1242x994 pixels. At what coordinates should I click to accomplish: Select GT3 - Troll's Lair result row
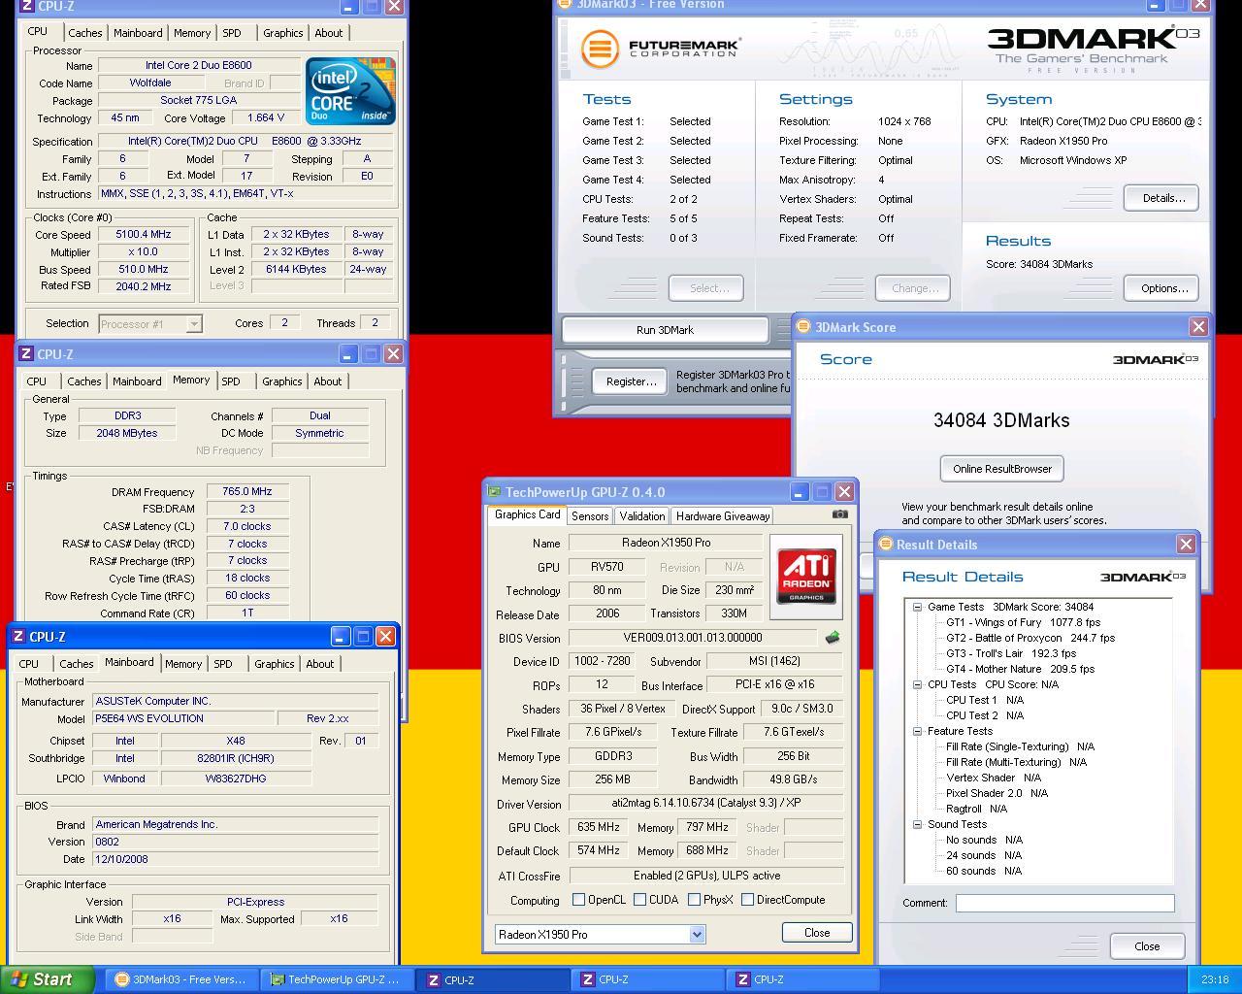coord(1011,653)
